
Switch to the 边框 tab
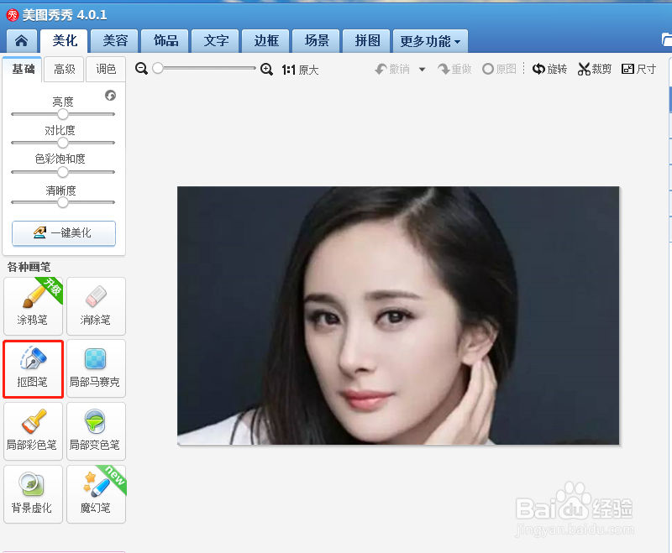point(266,41)
